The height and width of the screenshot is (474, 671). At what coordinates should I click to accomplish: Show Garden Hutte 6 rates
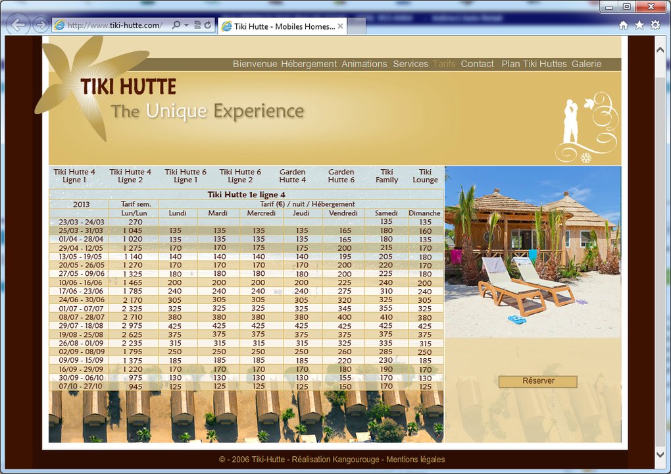(x=341, y=176)
